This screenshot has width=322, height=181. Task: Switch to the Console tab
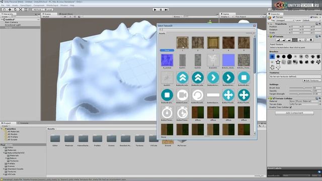(x=23, y=123)
